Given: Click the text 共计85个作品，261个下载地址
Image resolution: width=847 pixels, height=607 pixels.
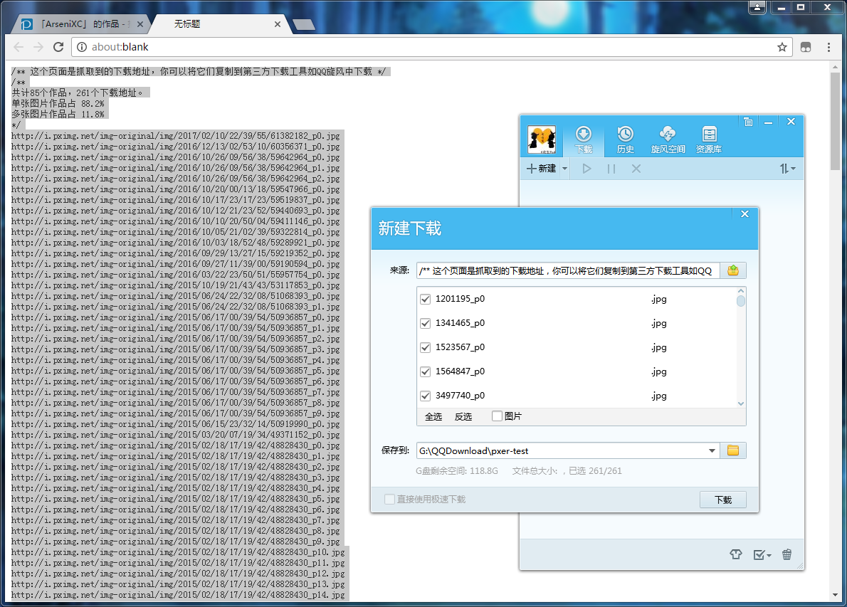Looking at the screenshot, I should [78, 93].
